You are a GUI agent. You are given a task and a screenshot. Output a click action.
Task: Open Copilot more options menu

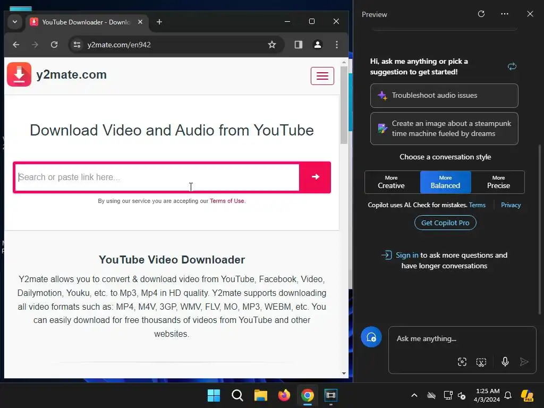tap(505, 14)
